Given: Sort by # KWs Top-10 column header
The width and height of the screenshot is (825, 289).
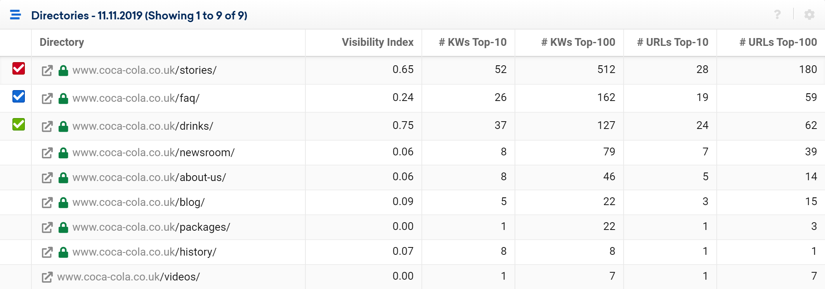Looking at the screenshot, I should [x=473, y=42].
